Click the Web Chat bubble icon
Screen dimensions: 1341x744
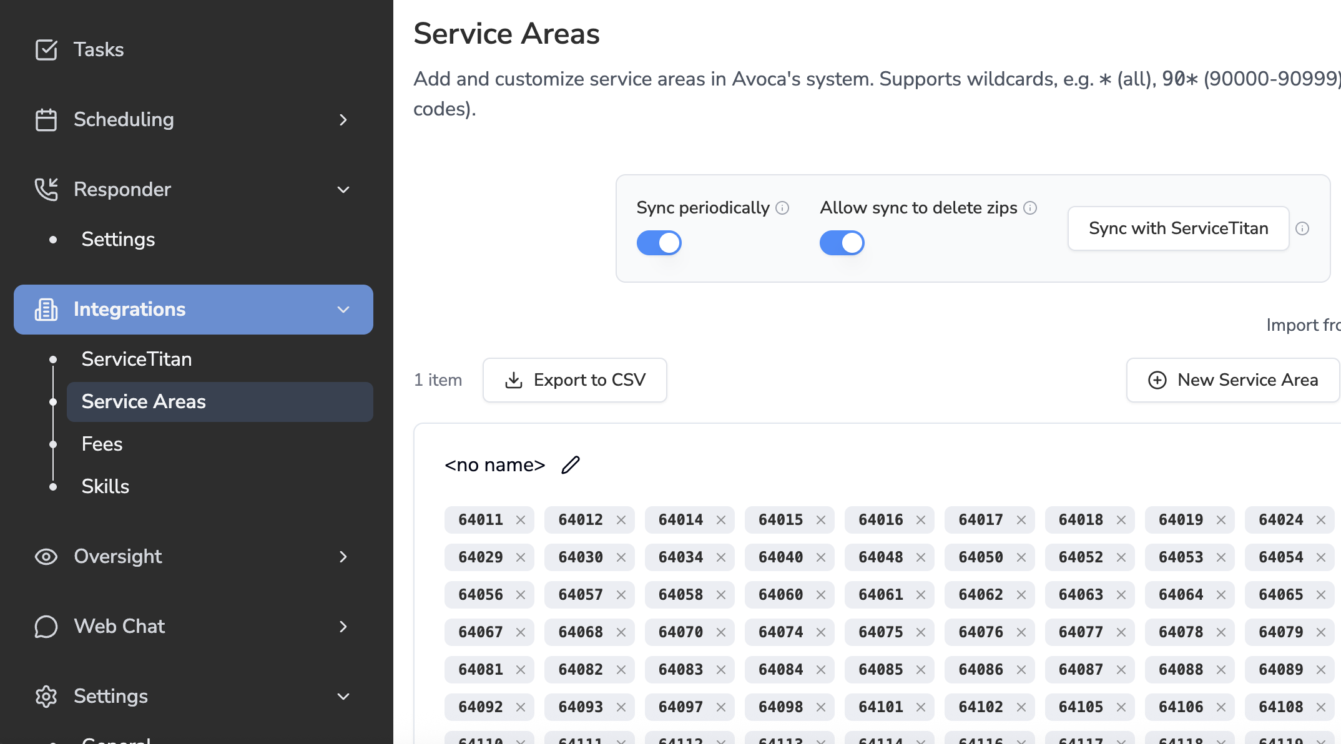pyautogui.click(x=46, y=626)
